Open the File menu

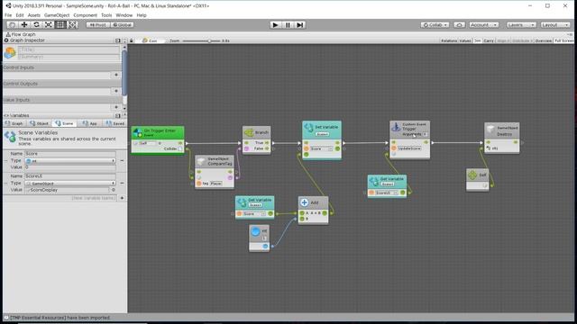(x=8, y=15)
